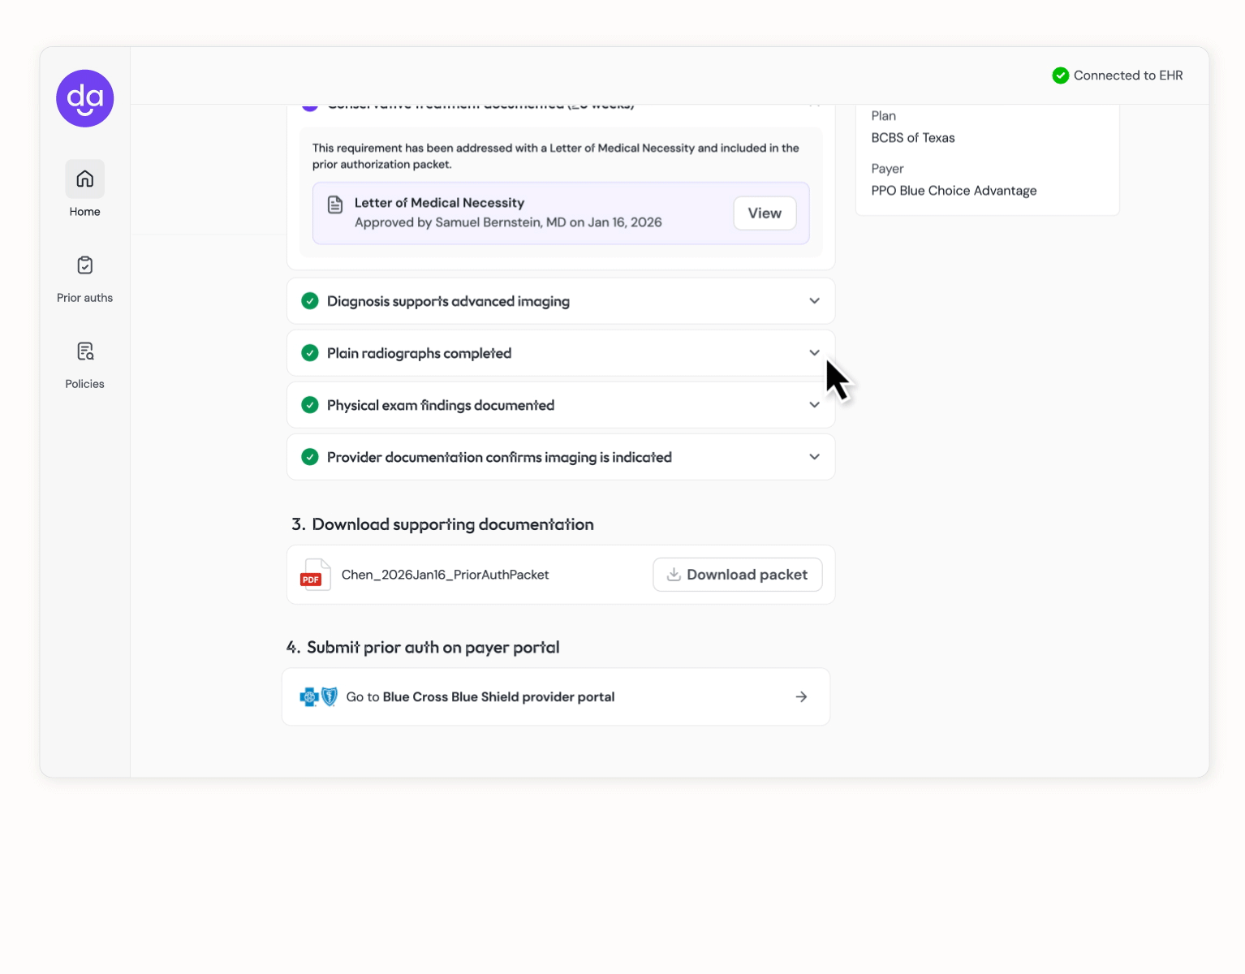Select the Prior auths menu label
Viewport: 1245px width, 974px height.
[x=85, y=298]
